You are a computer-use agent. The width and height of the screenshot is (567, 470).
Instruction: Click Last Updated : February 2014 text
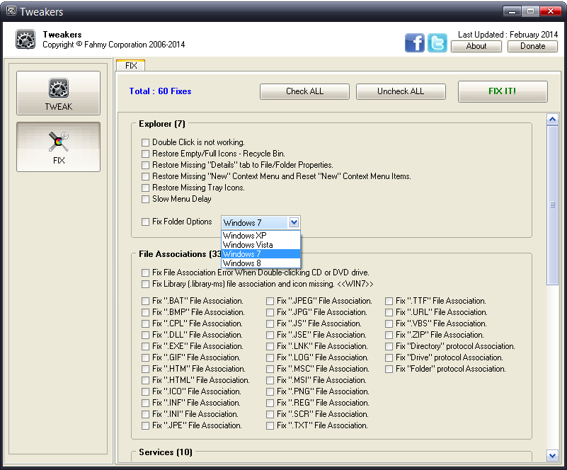pyautogui.click(x=508, y=35)
